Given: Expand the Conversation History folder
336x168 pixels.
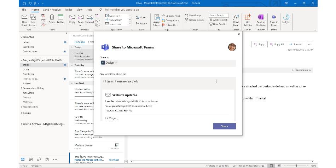Looking at the screenshot, I should click(x=22, y=88).
